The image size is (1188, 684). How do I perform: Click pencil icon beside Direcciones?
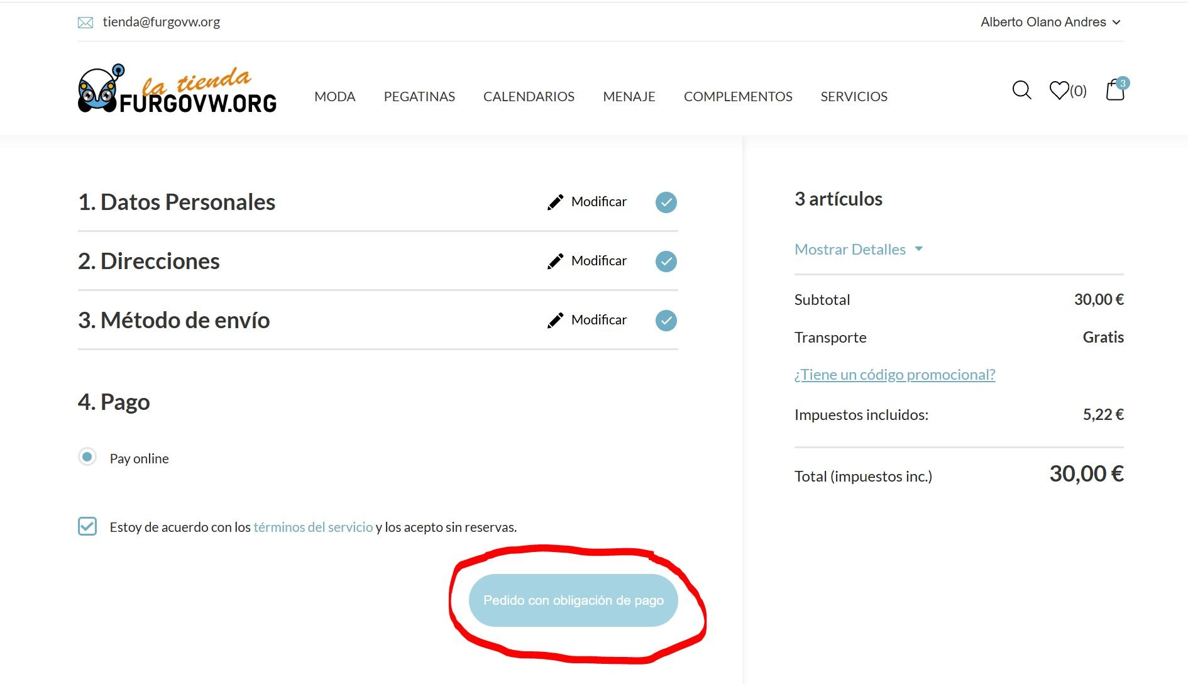pyautogui.click(x=555, y=262)
